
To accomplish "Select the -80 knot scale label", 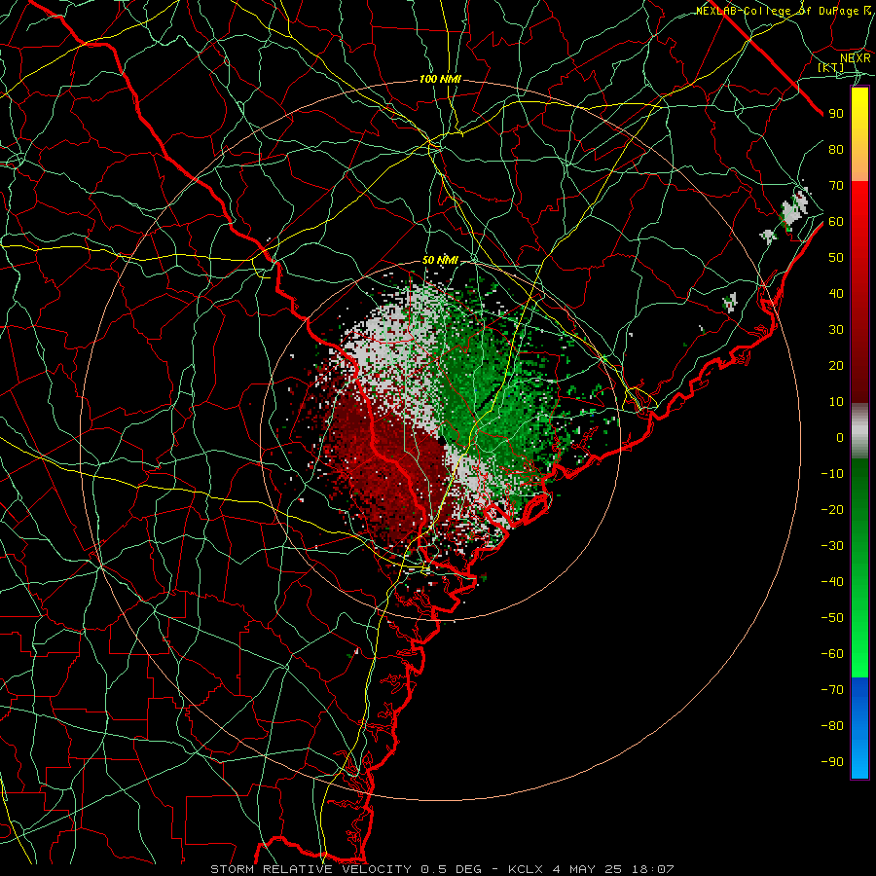I will click(x=832, y=726).
